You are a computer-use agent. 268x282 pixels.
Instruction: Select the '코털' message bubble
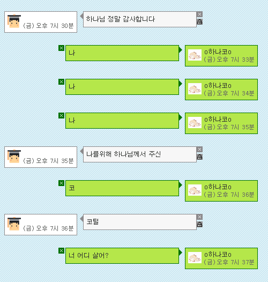(x=140, y=222)
